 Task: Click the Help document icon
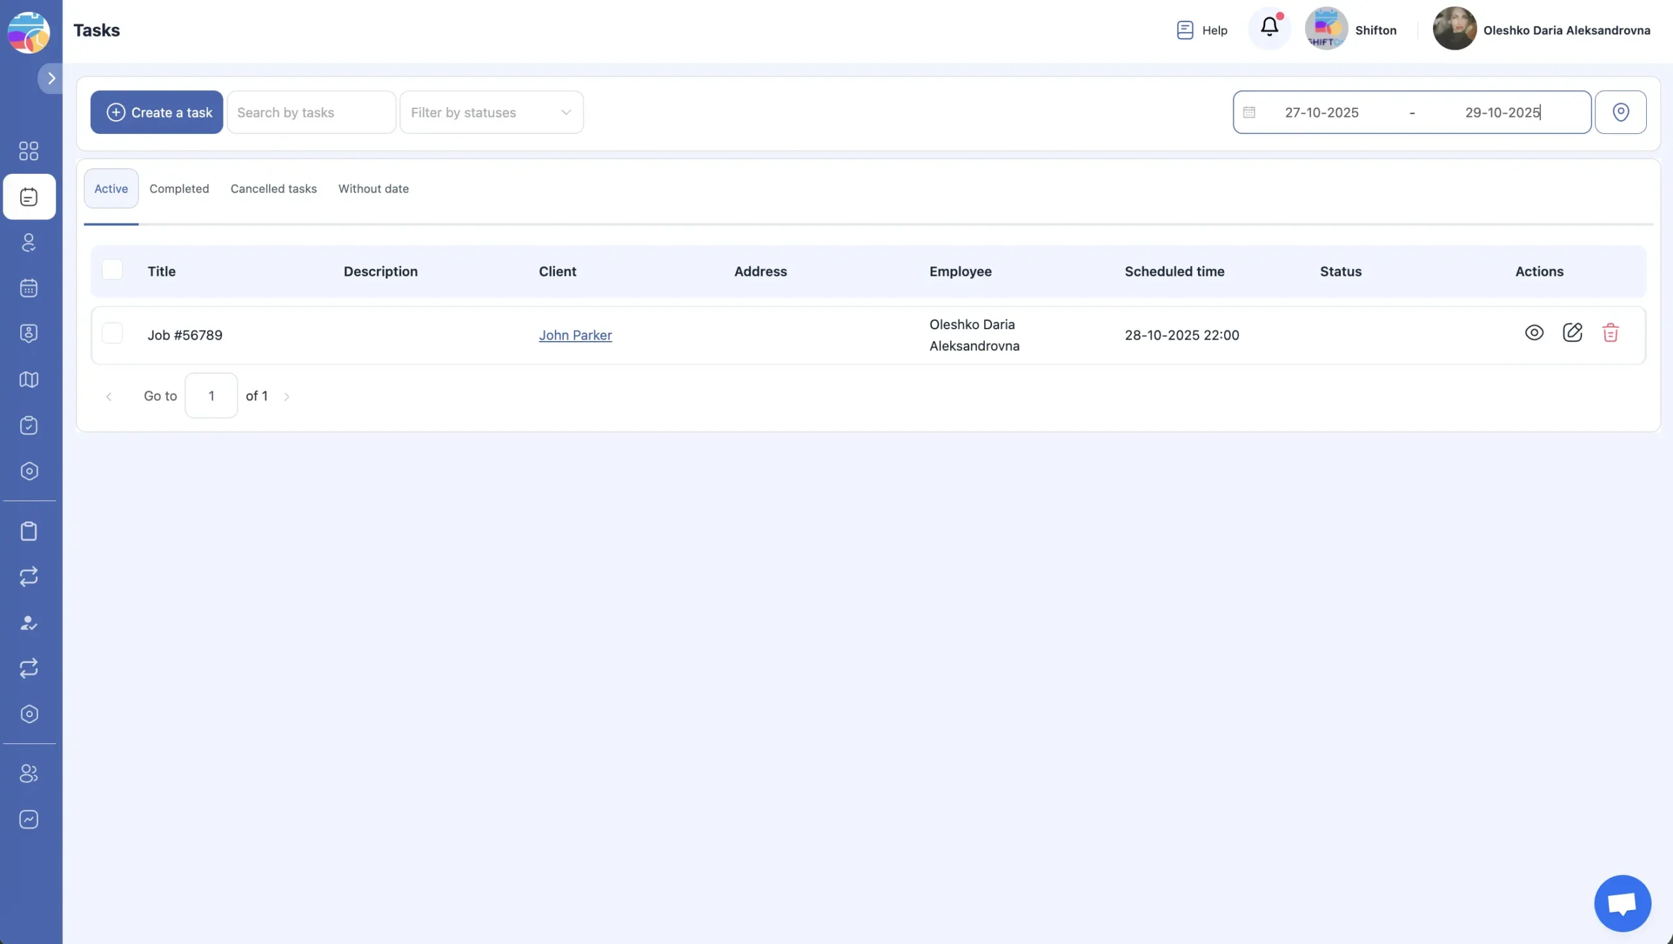tap(1185, 30)
